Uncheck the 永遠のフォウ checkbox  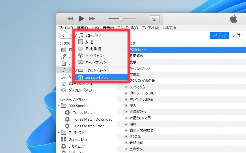126,112
